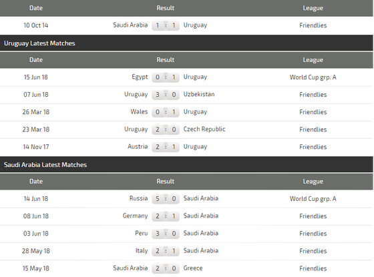Screen dimensions: 374x277
Task: Click the 15 May 18 match date
Action: tap(36, 268)
